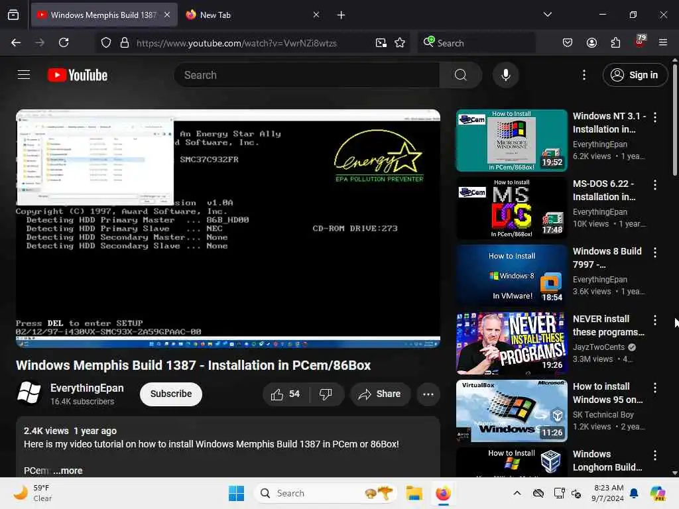Open MS-DOS 6.22 video thumbnail
This screenshot has height=509, width=679.
[x=511, y=208]
